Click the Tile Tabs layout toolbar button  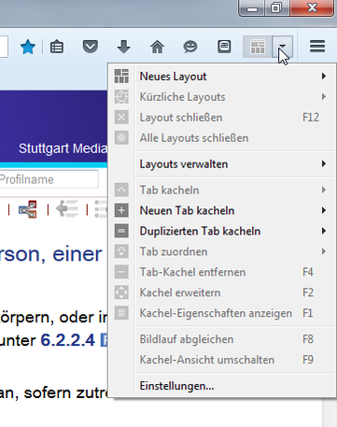tap(258, 47)
